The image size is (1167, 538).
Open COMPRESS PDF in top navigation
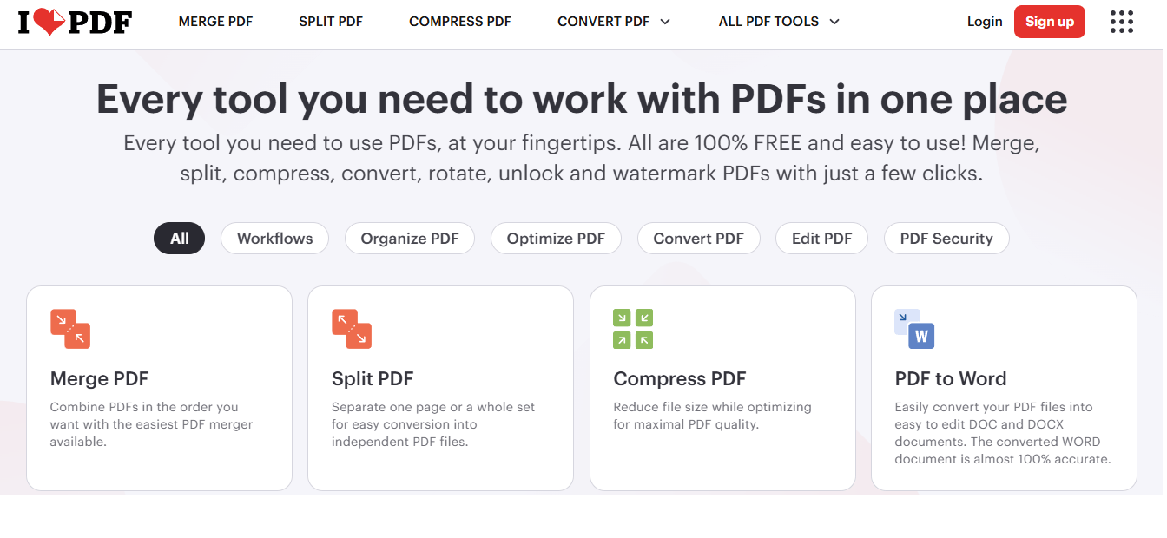pyautogui.click(x=460, y=22)
